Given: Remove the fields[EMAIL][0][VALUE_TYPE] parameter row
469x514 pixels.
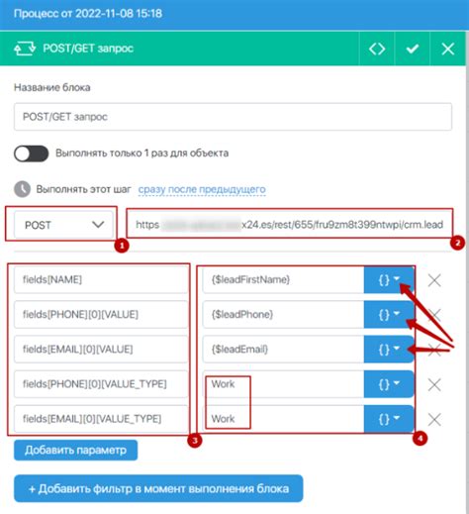Looking at the screenshot, I should coord(434,420).
